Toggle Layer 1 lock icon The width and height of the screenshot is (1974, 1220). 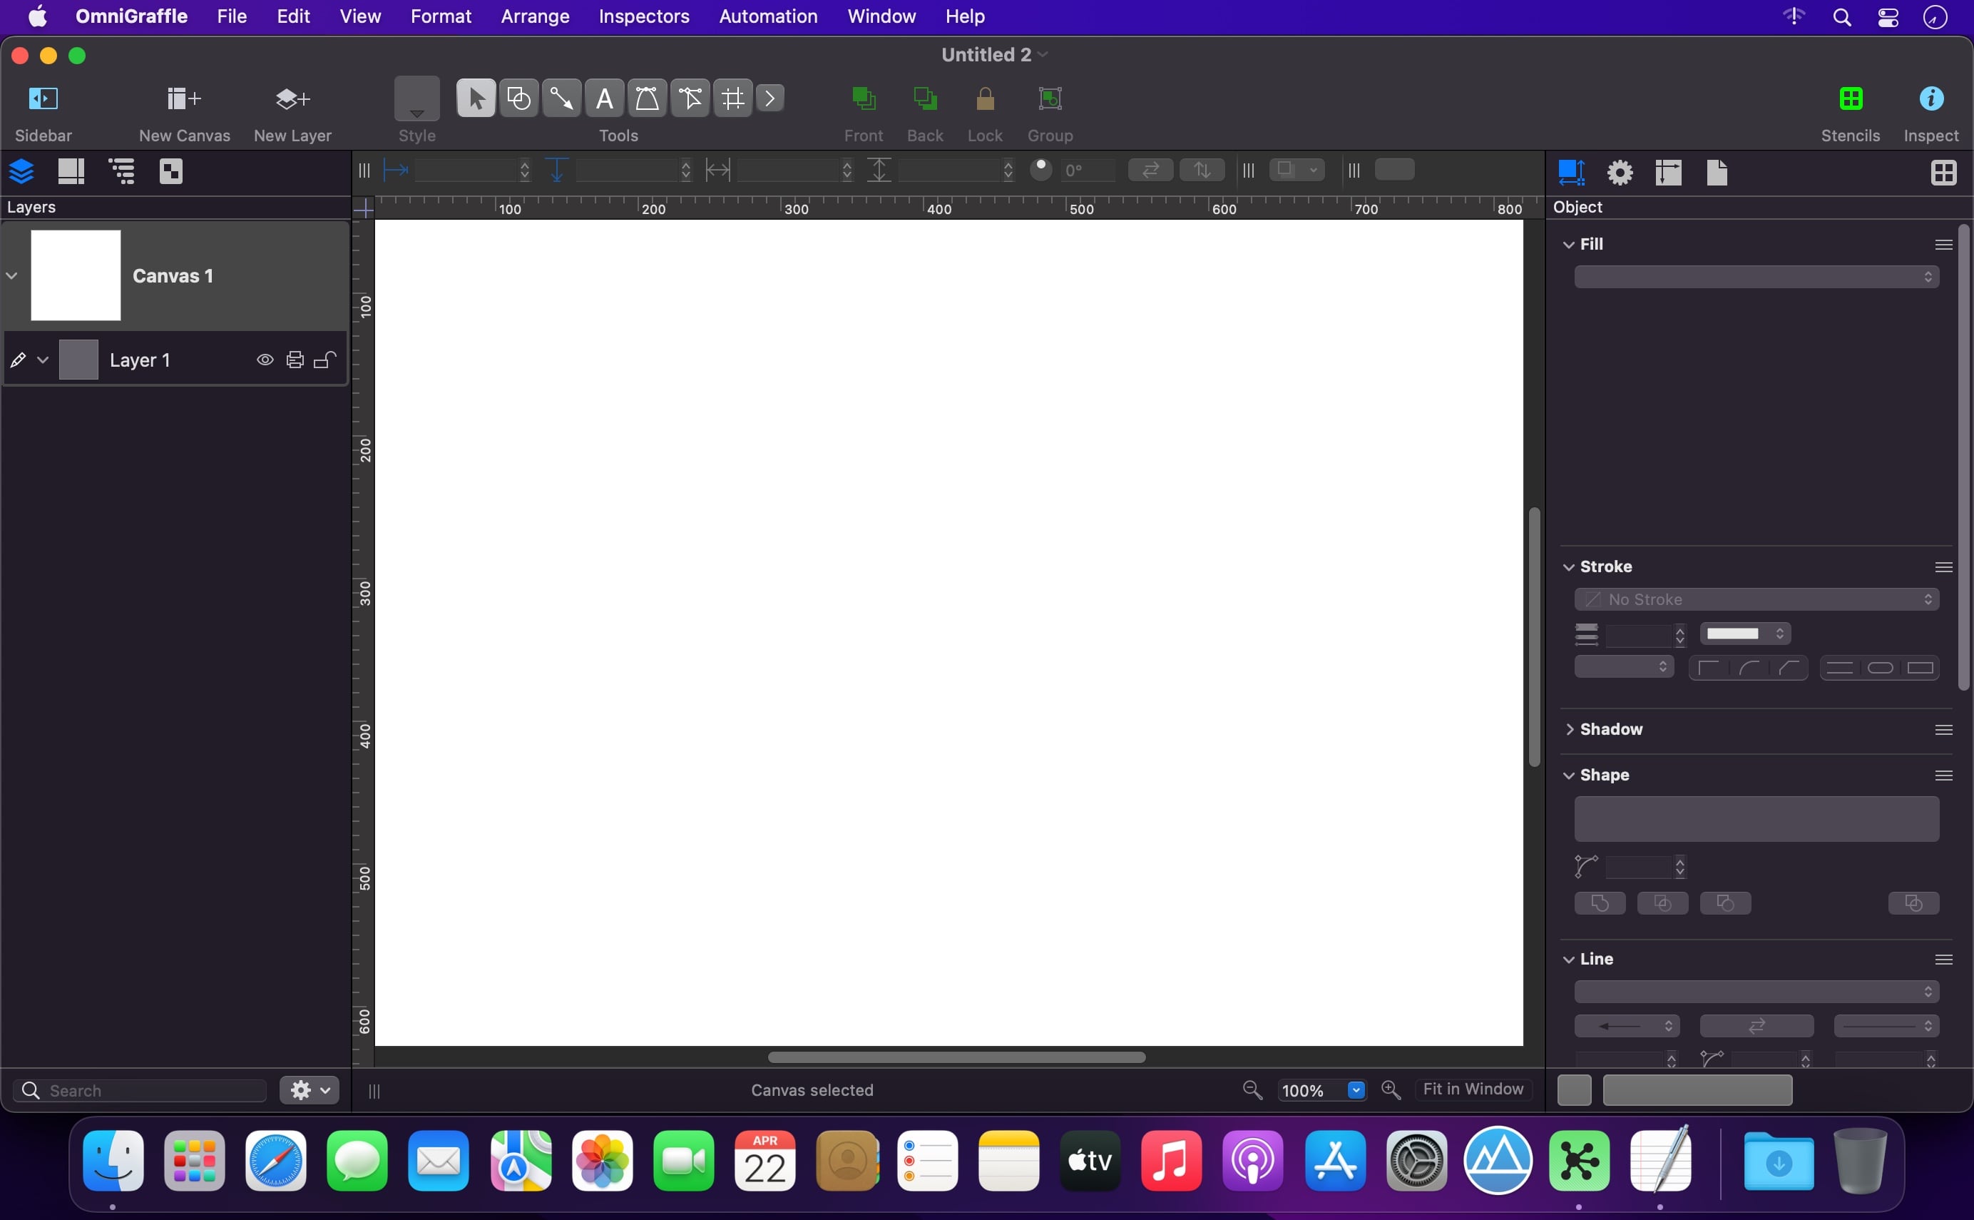pos(324,360)
